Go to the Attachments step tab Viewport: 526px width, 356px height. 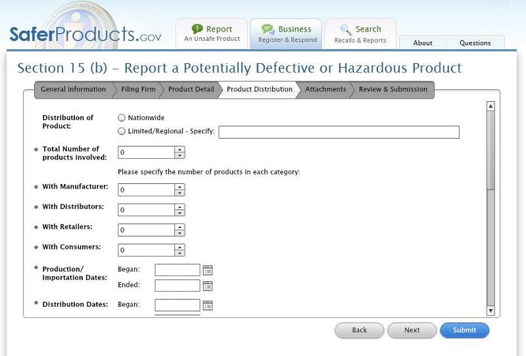tap(325, 89)
